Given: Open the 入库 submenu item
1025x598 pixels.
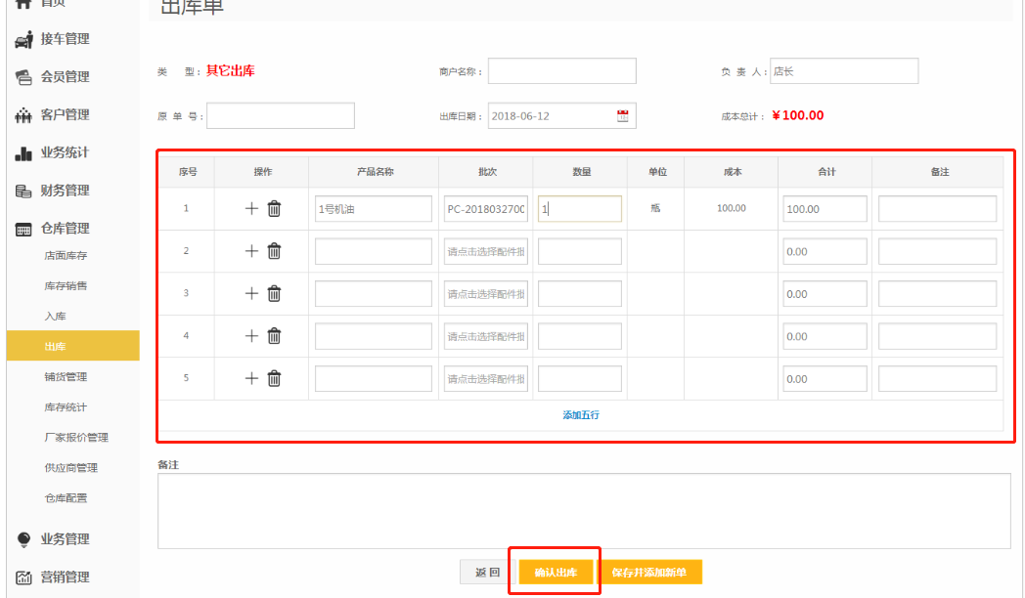Looking at the screenshot, I should point(56,317).
